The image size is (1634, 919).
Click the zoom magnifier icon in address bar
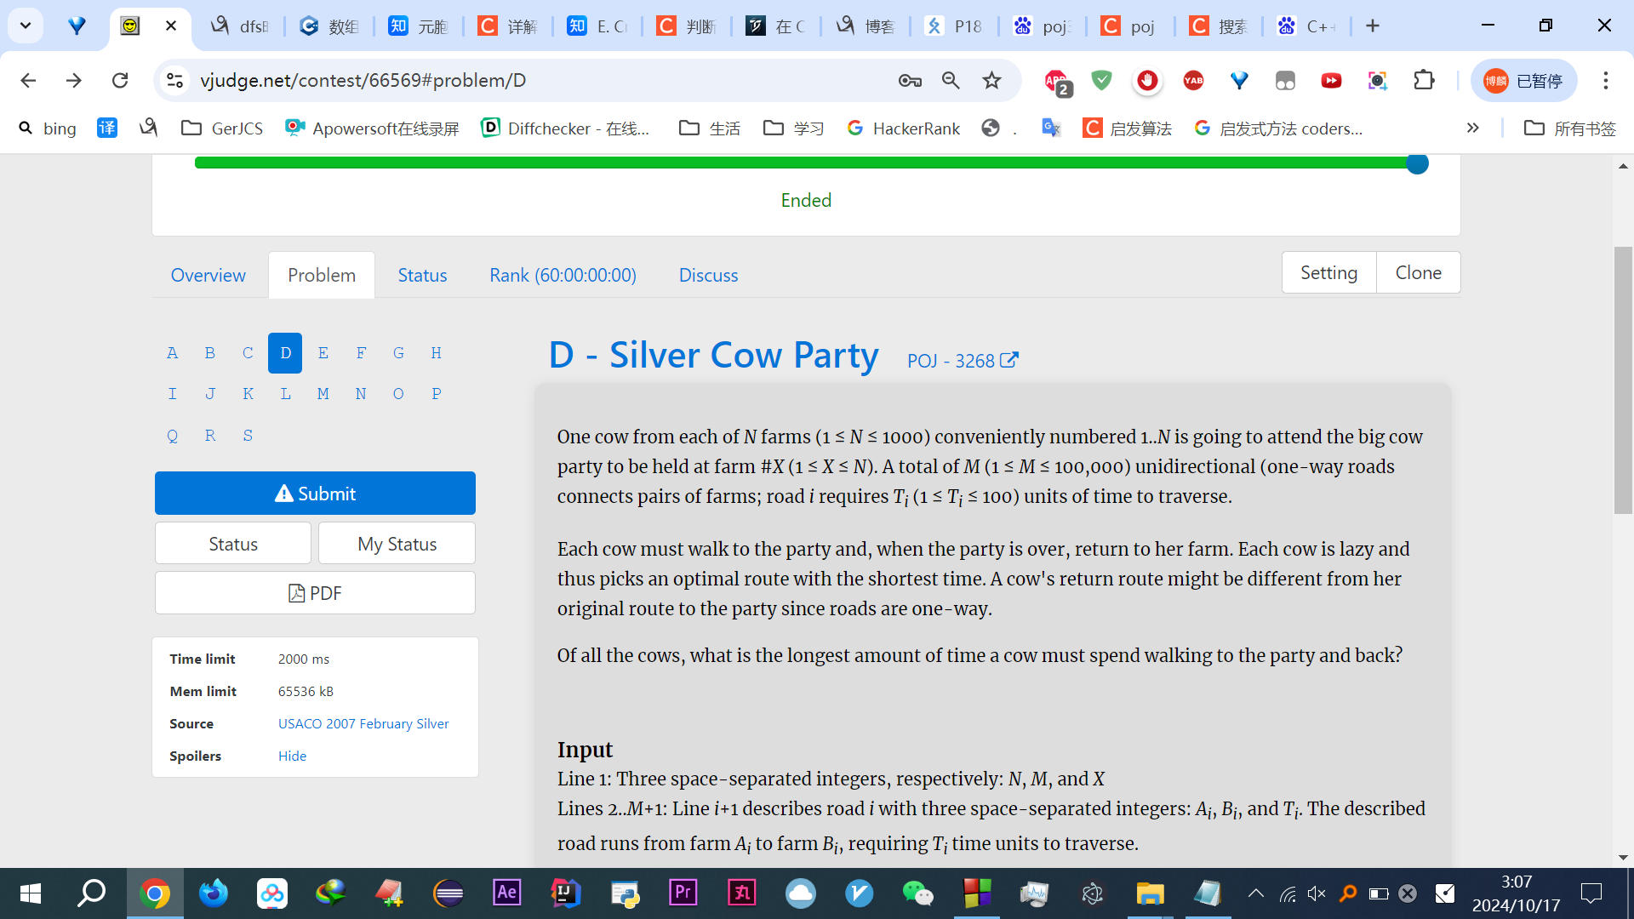[951, 80]
